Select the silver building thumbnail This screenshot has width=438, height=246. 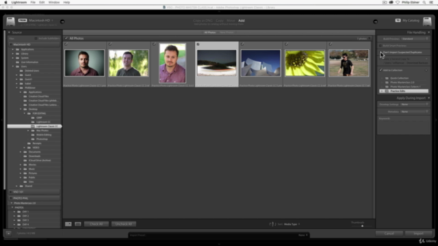(261, 63)
